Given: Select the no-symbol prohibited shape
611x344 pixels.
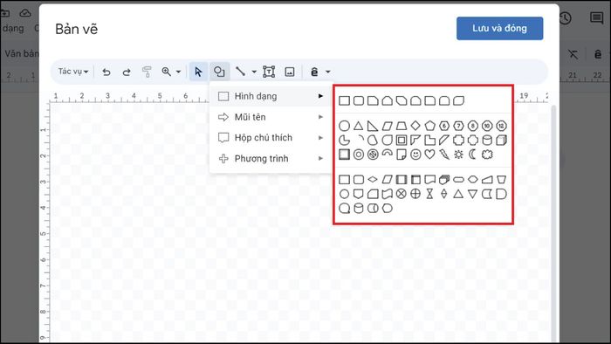Looking at the screenshot, I should coord(373,155).
